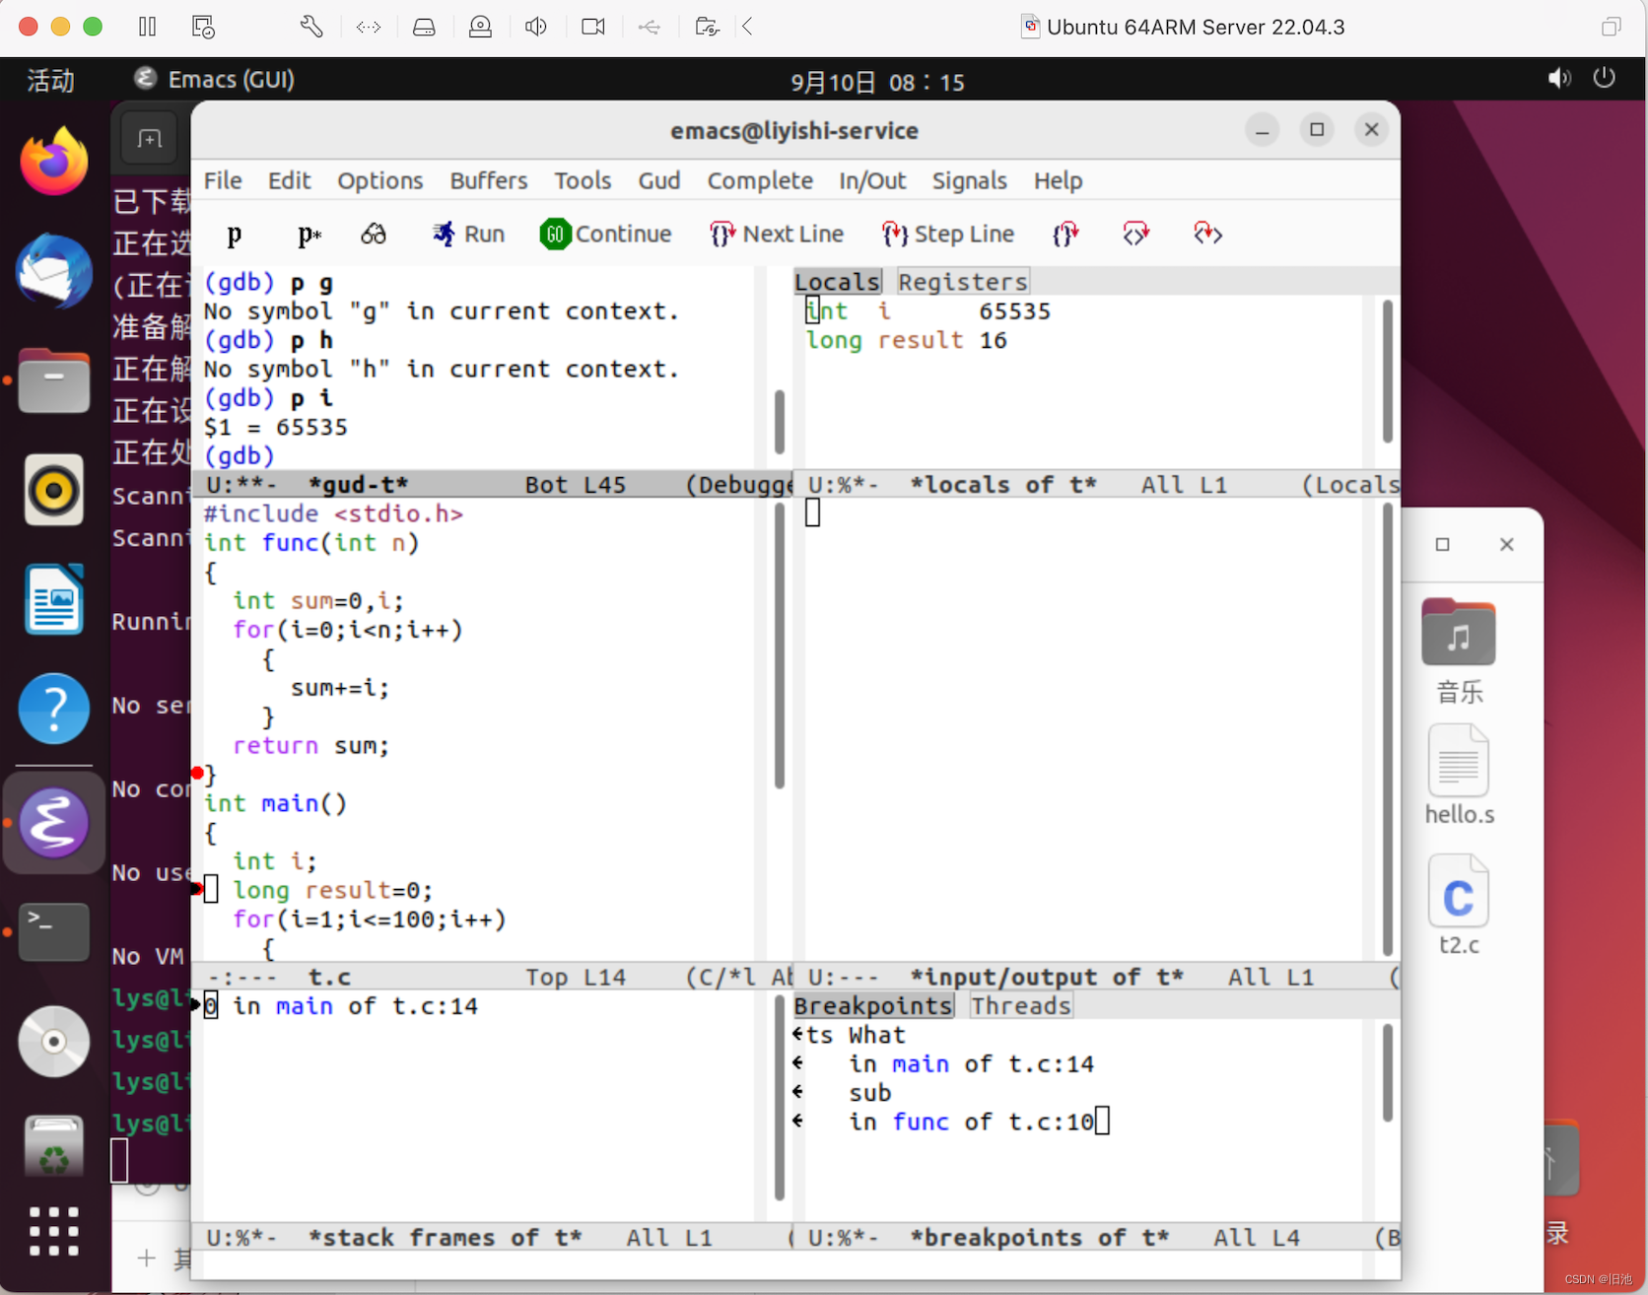Click the date and time clock

(878, 82)
